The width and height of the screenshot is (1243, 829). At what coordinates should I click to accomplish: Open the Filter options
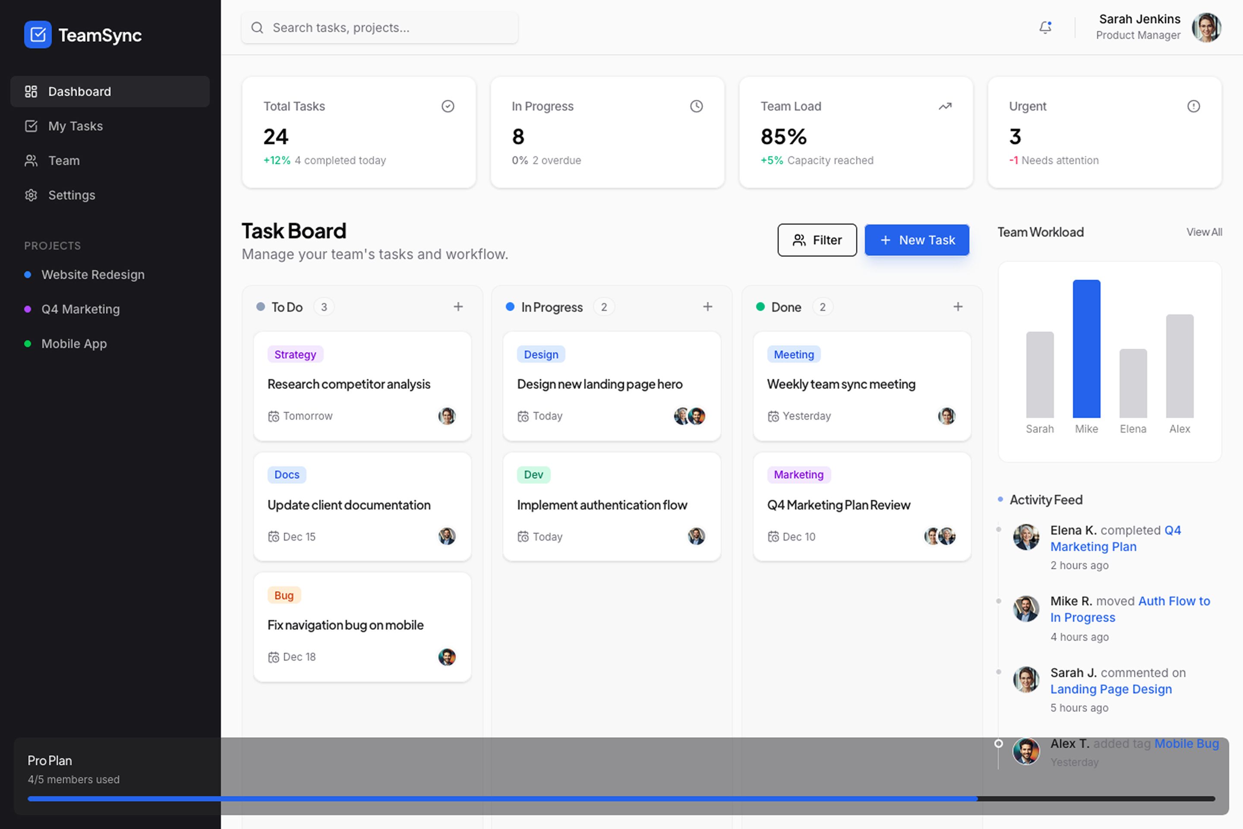[x=817, y=240]
